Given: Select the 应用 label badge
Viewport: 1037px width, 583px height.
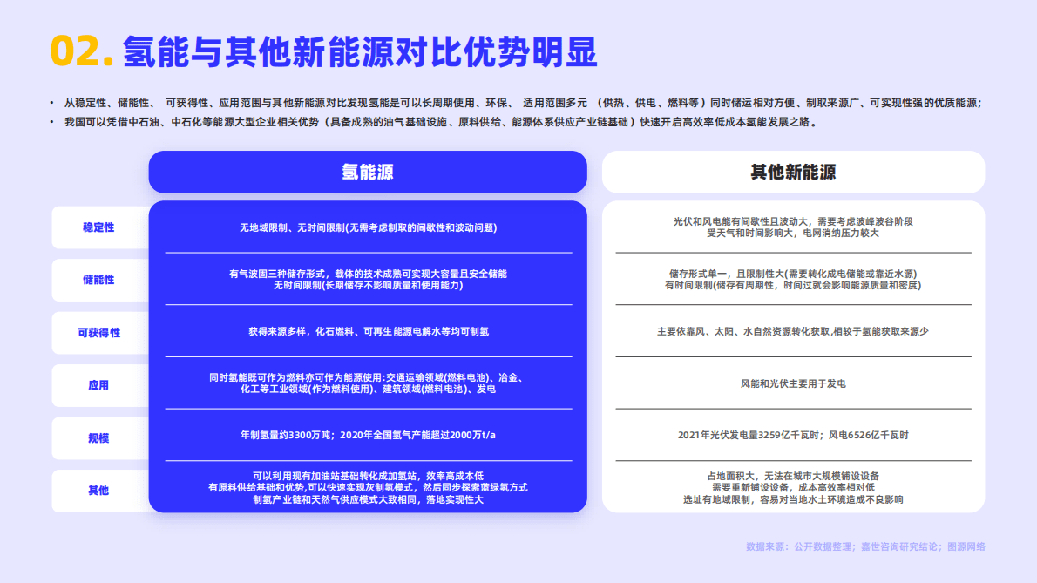Looking at the screenshot, I should 99,385.
